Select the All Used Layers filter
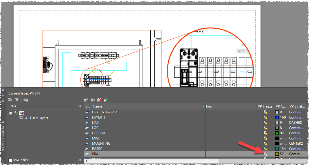The width and height of the screenshot is (310, 167). 36,118
